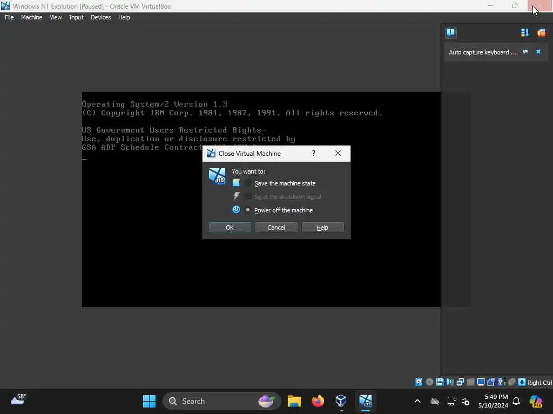Click the Right Ctrl host key label
553x414 pixels.
point(539,383)
